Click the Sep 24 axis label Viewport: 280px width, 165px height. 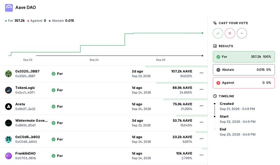point(94,60)
